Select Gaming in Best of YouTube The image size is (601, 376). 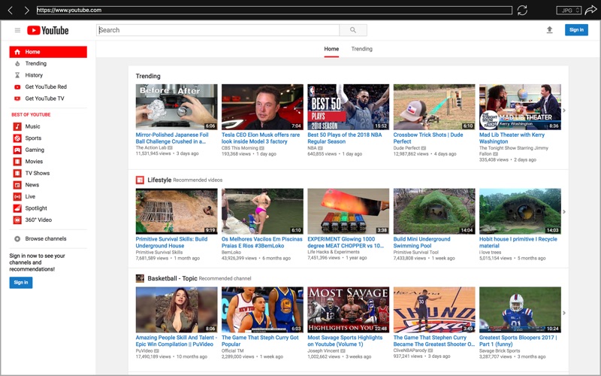click(35, 150)
